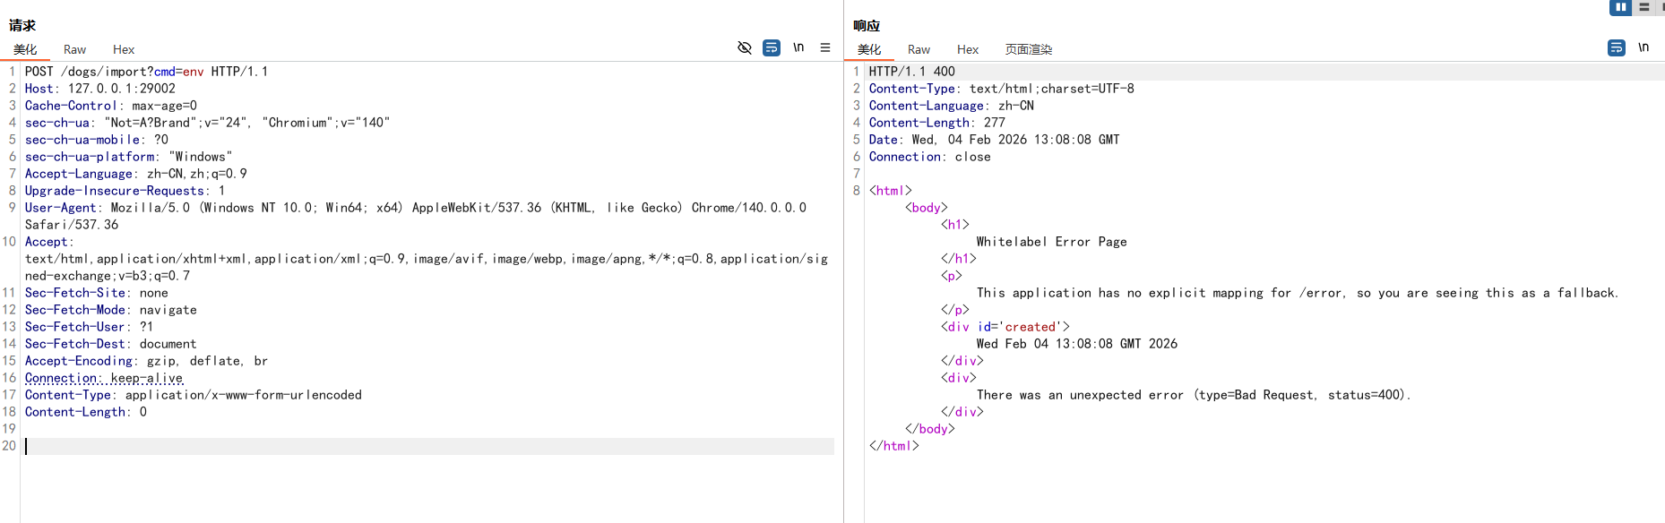1665x523 pixels.
Task: Switch to stacked horizontal panel layout
Action: [x=1643, y=7]
